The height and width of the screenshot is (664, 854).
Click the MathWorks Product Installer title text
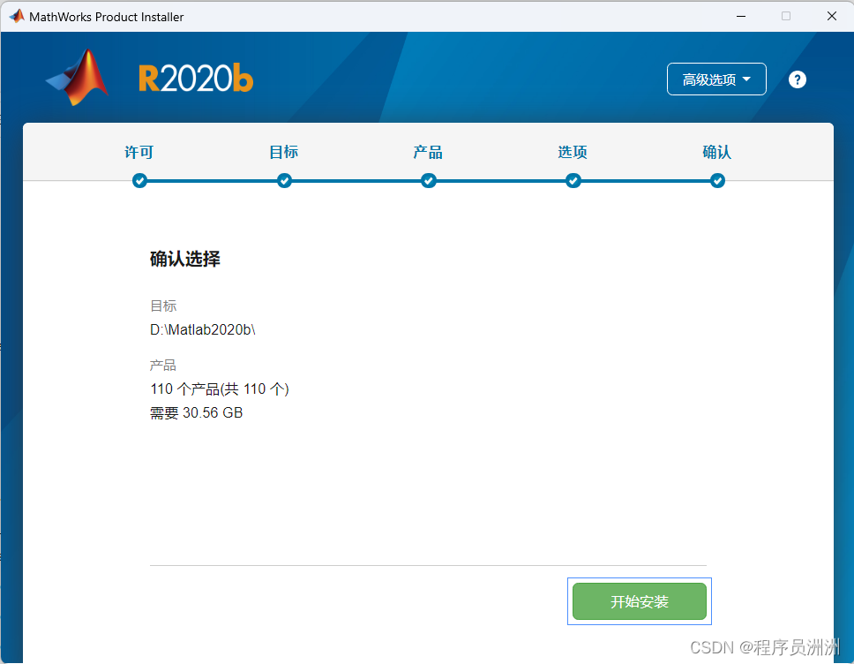(107, 17)
